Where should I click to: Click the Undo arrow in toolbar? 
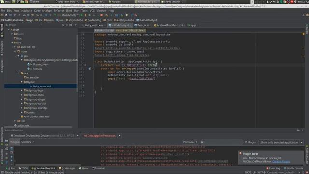[x=15, y=15]
